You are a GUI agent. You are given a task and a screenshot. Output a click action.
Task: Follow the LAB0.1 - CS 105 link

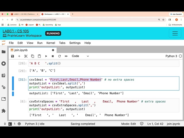[16, 31]
